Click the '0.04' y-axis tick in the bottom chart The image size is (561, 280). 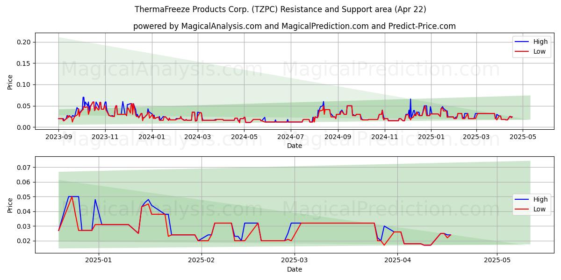click(x=24, y=211)
